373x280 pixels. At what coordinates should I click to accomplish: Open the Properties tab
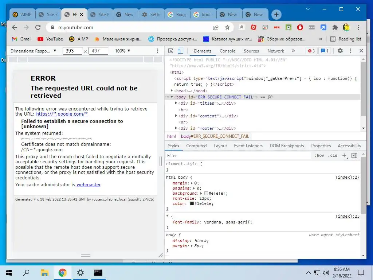click(x=321, y=146)
